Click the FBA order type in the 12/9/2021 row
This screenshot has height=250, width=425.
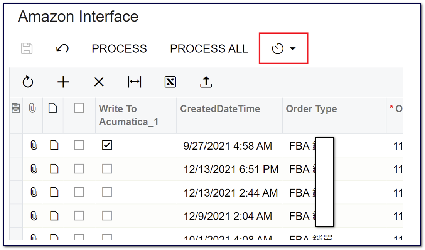(x=299, y=216)
